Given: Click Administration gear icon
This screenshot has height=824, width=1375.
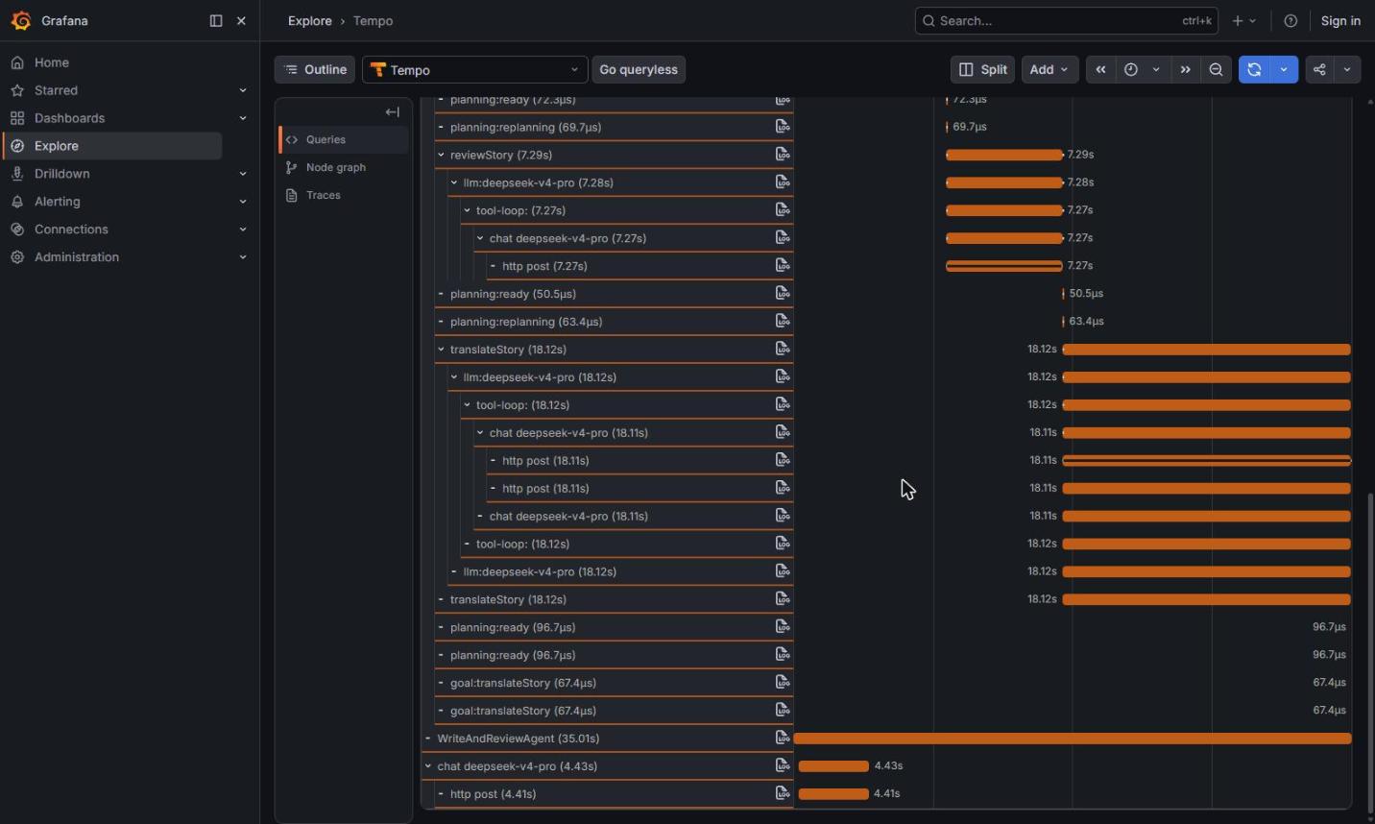Looking at the screenshot, I should tap(17, 257).
